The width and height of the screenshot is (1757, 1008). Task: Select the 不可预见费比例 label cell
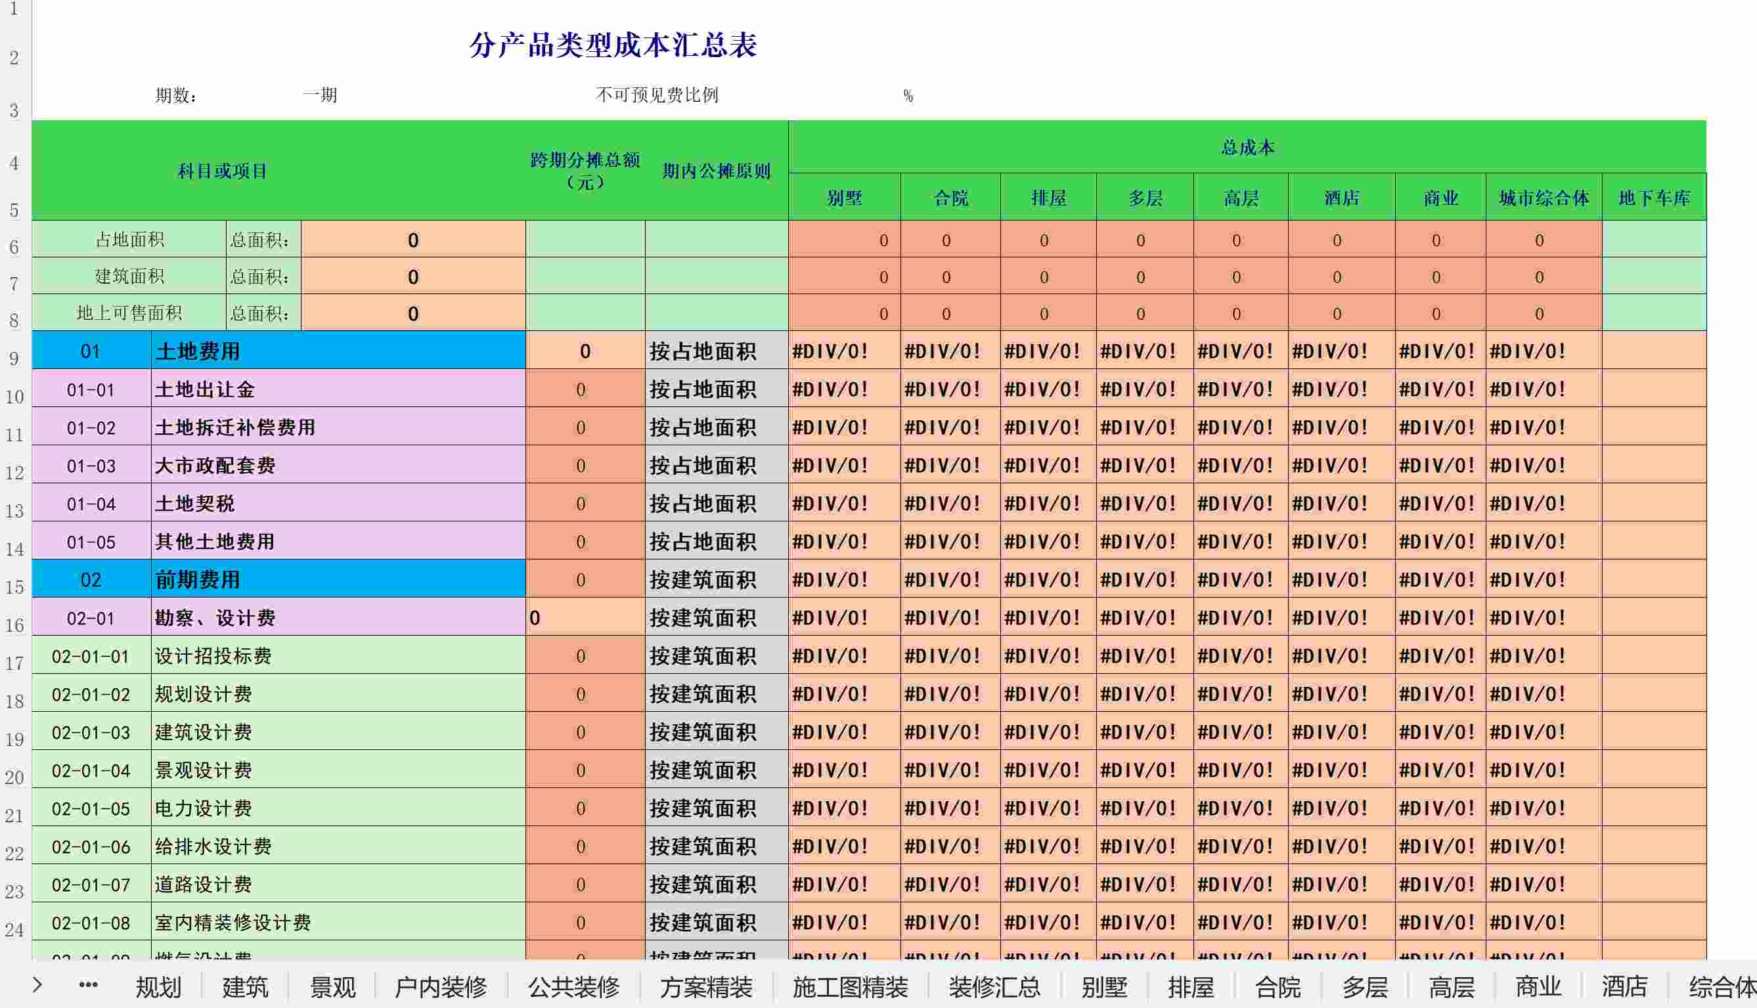pos(657,95)
